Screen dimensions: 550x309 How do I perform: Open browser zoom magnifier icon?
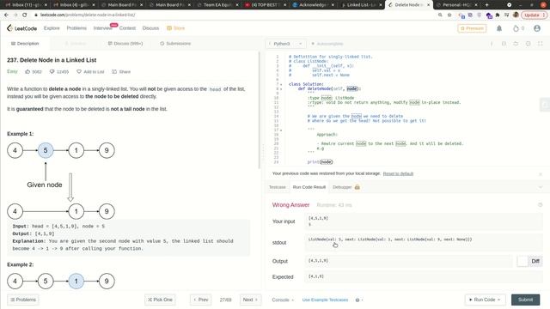440,15
